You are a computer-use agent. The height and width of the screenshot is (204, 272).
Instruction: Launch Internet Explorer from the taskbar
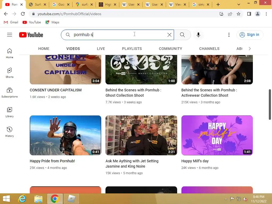22,199
